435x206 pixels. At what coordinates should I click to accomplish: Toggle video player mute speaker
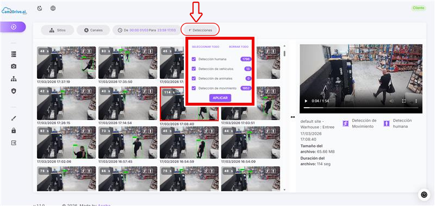pos(391,101)
